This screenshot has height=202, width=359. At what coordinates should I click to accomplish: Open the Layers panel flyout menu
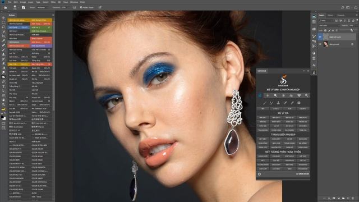coord(357,15)
